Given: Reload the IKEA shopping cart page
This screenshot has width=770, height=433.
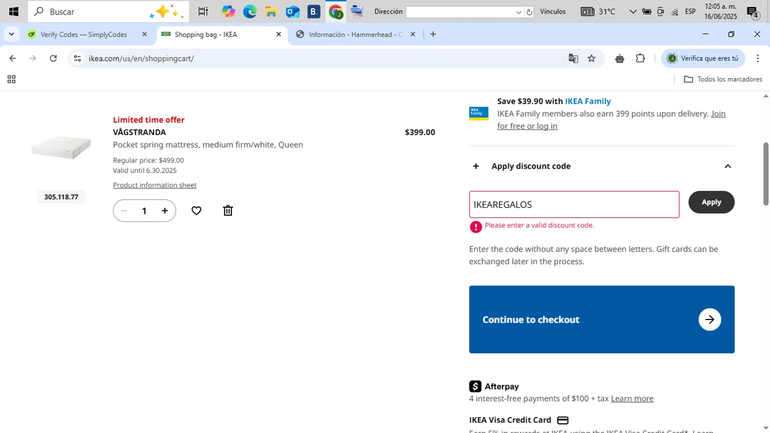Looking at the screenshot, I should (53, 59).
